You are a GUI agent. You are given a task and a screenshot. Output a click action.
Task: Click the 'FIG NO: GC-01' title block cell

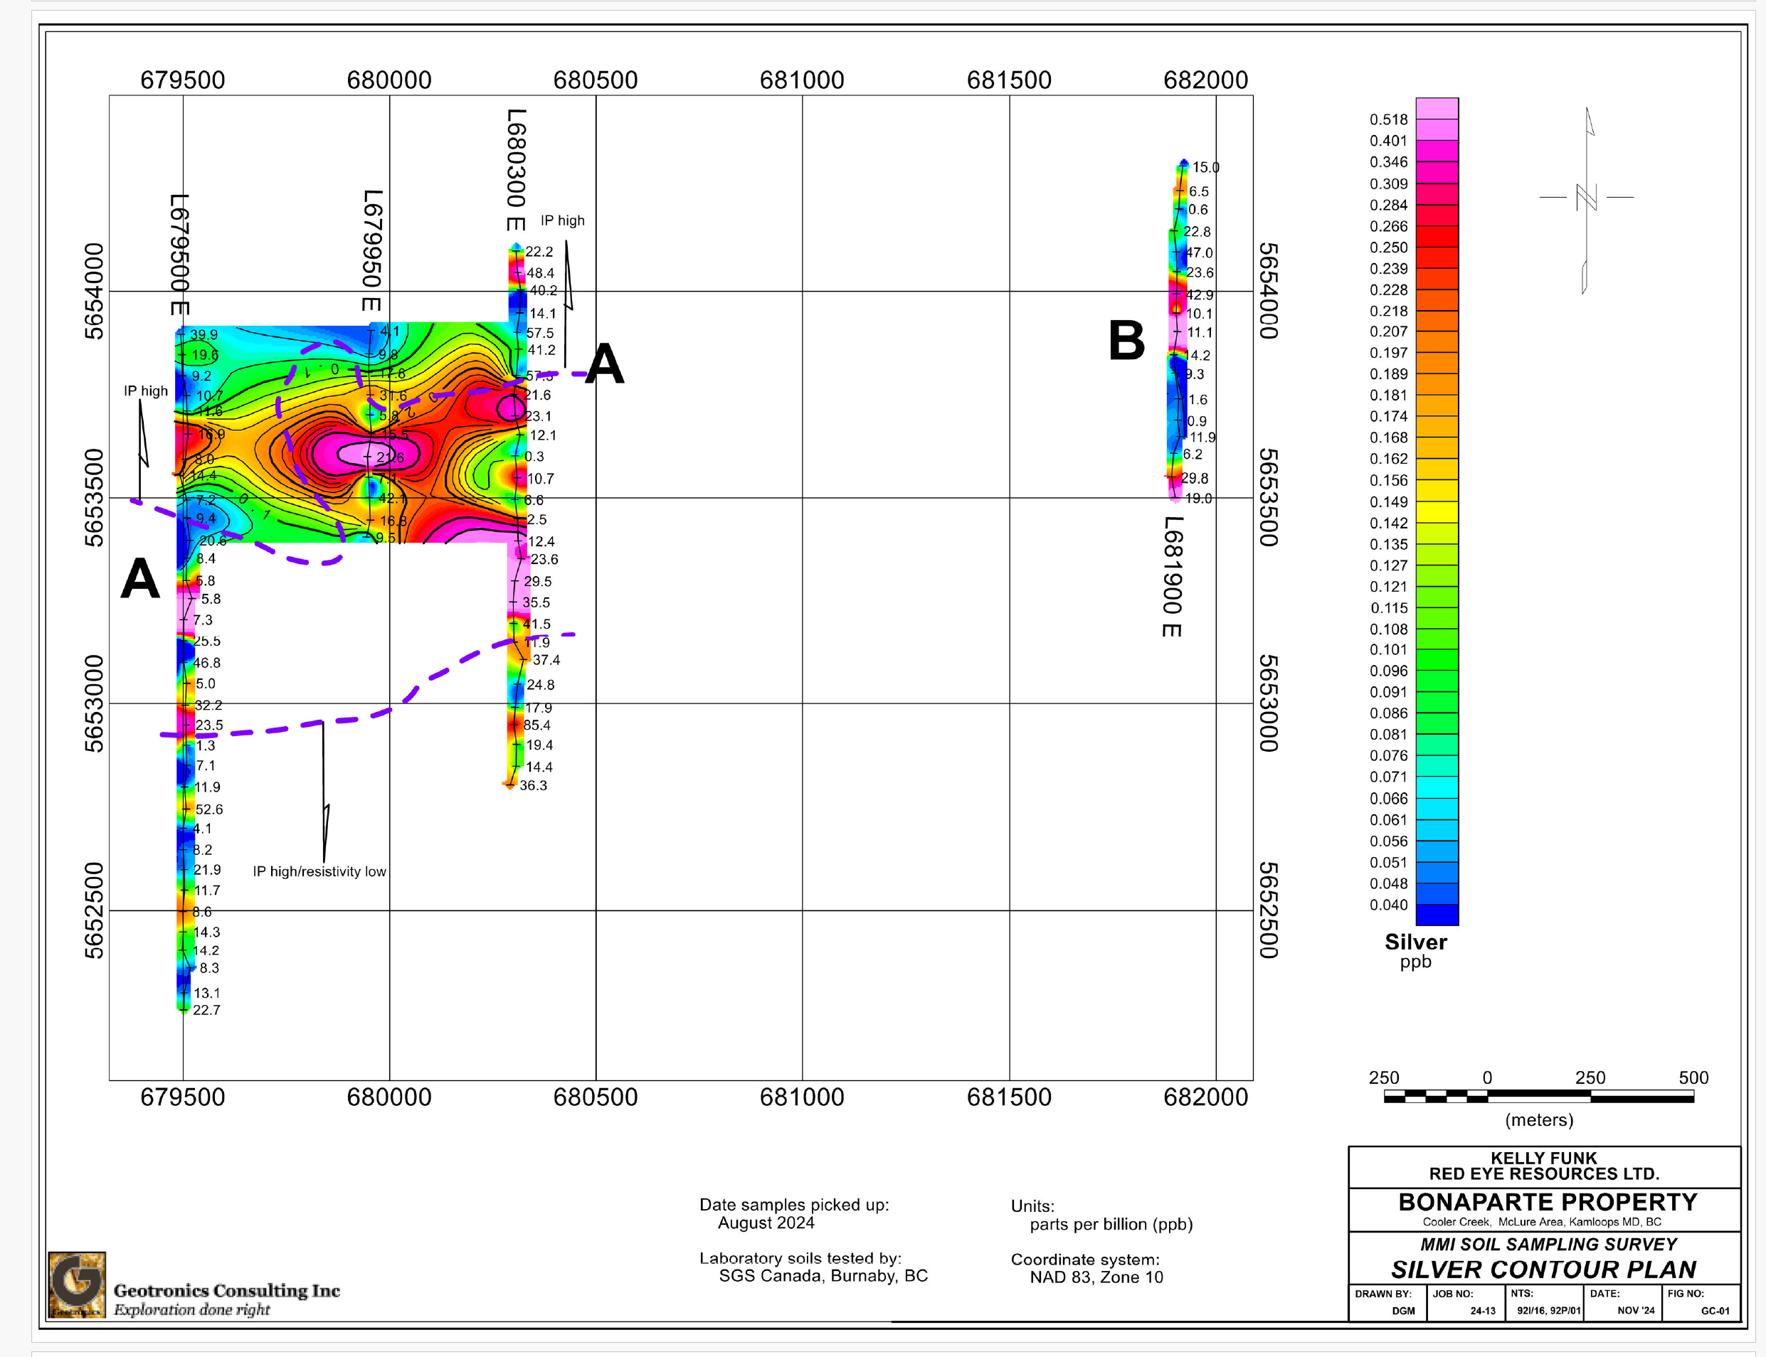coord(1701,1302)
